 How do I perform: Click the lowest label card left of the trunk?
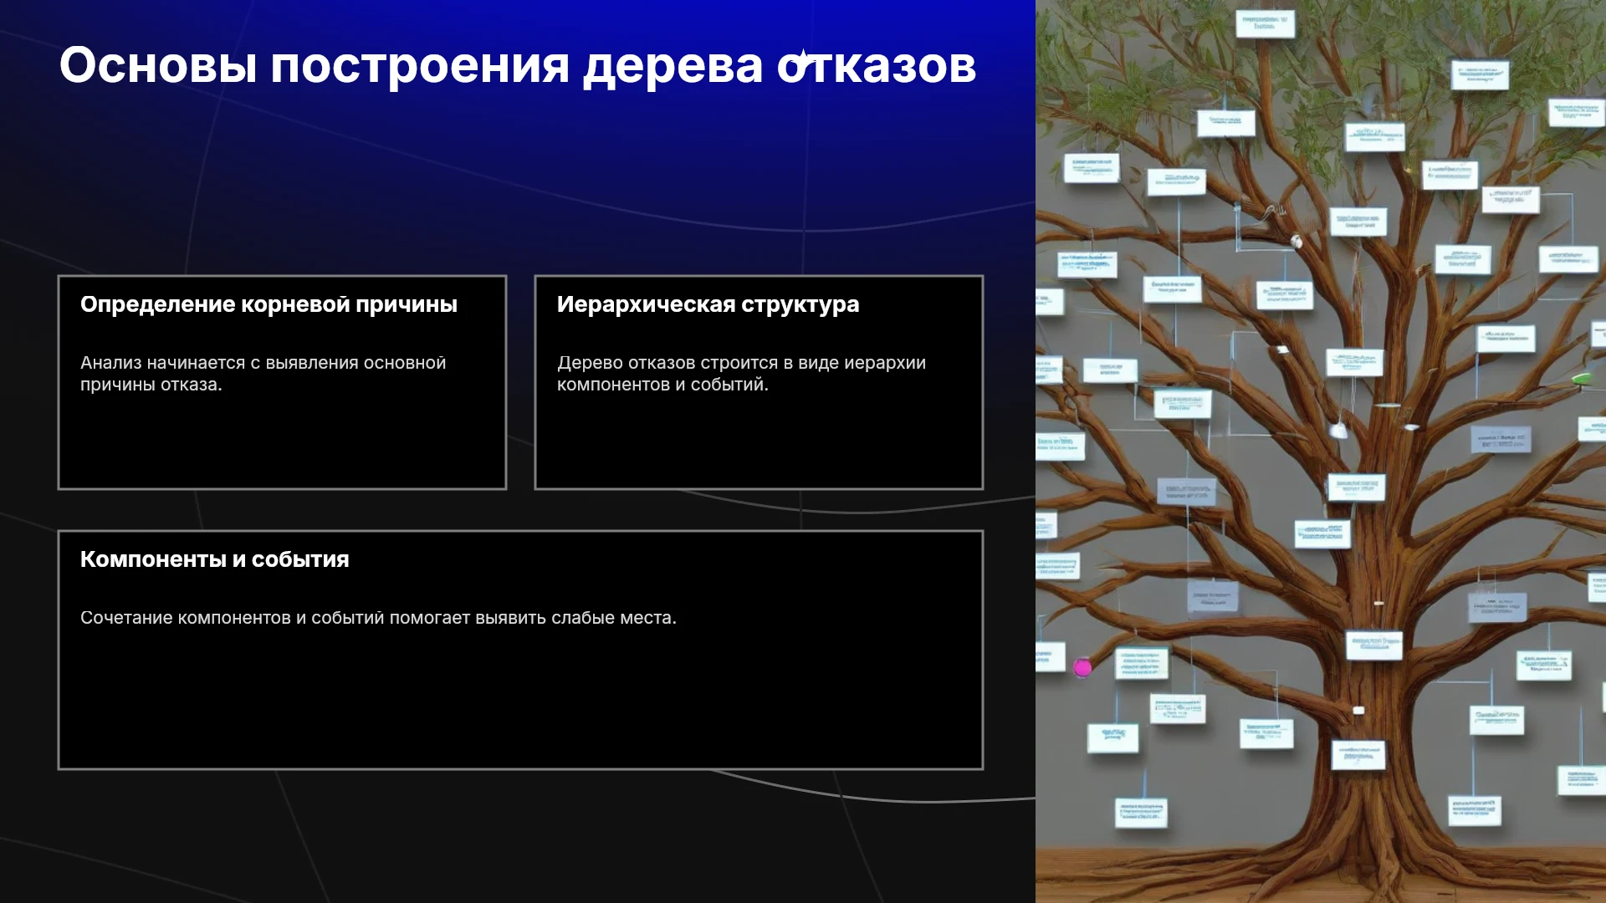click(1142, 813)
